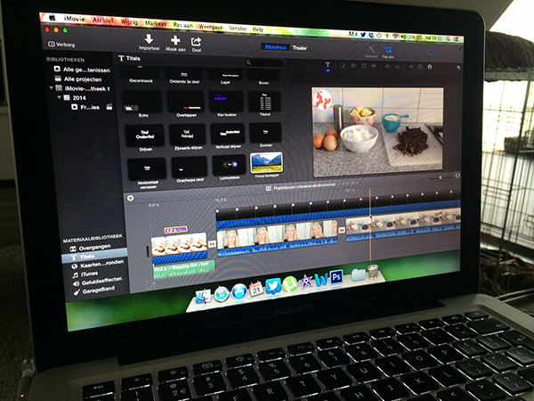Click the purple title bar above first clip

[175, 230]
